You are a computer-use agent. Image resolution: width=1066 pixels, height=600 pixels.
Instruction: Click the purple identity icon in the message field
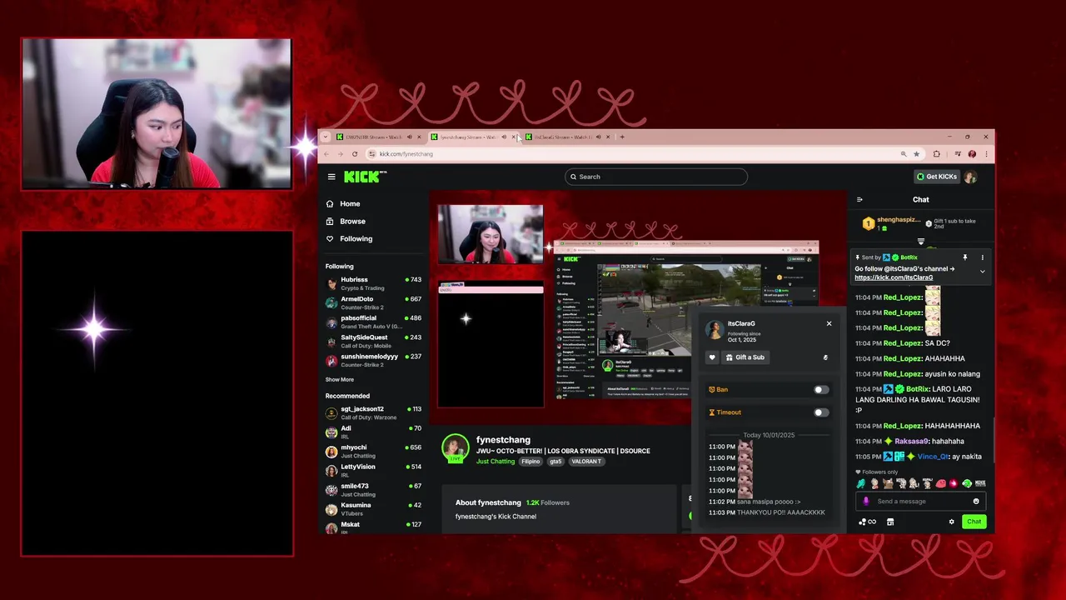(x=866, y=502)
